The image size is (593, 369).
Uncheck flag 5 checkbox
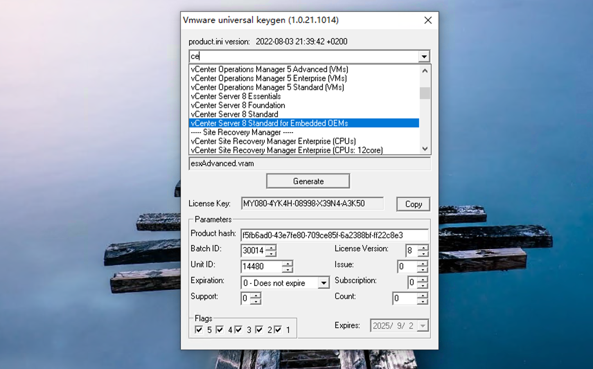click(x=199, y=330)
